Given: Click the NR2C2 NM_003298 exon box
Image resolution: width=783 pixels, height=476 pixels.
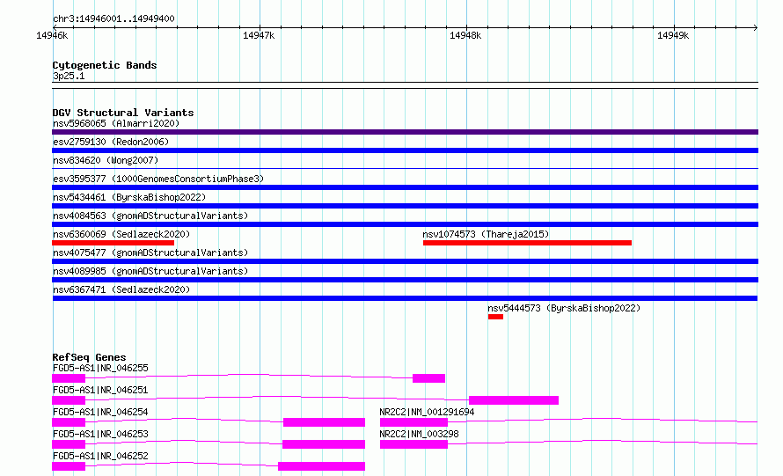Looking at the screenshot, I should pos(414,444).
